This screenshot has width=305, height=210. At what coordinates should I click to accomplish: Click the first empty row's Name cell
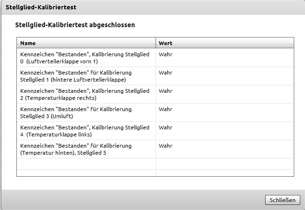(x=86, y=164)
